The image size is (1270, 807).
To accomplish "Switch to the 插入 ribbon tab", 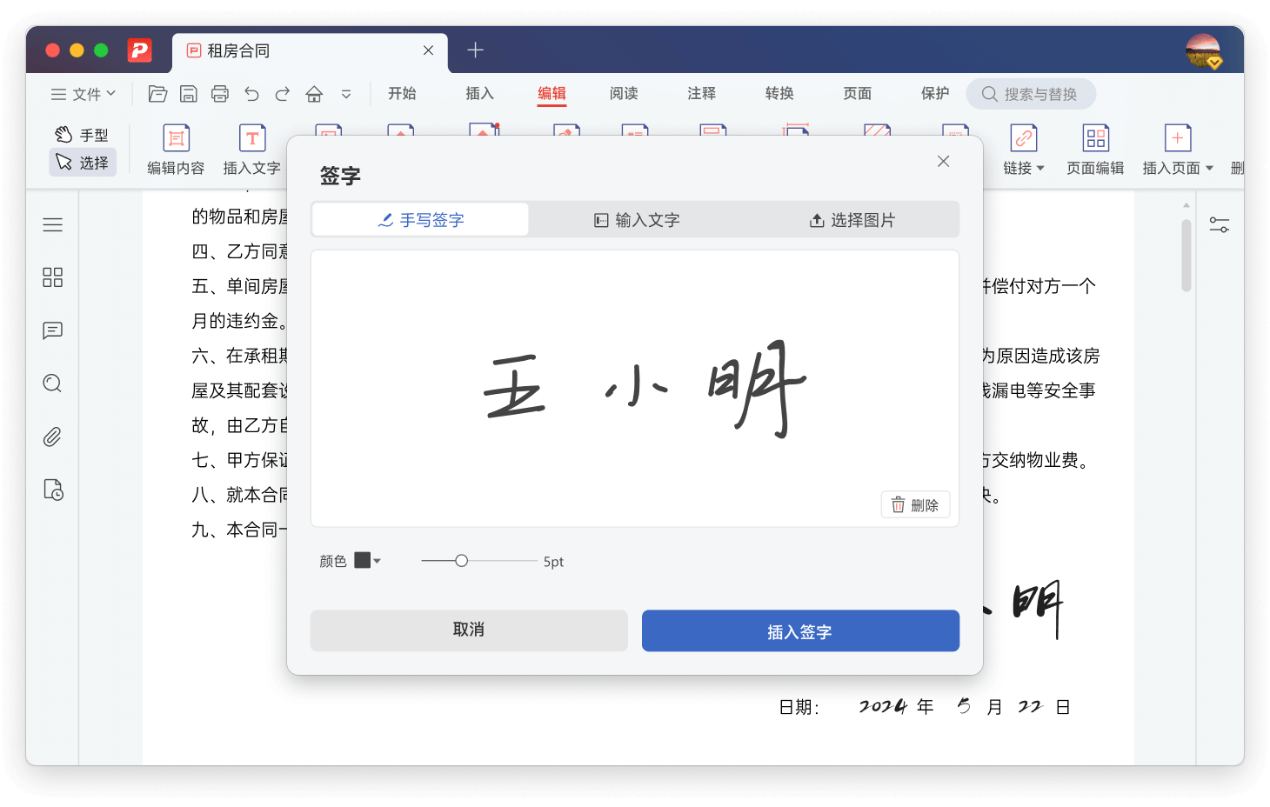I will pos(479,93).
